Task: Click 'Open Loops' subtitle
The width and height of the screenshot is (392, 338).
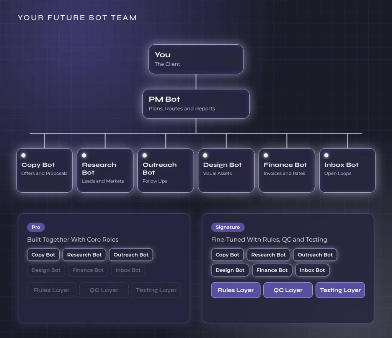Action: pos(338,173)
